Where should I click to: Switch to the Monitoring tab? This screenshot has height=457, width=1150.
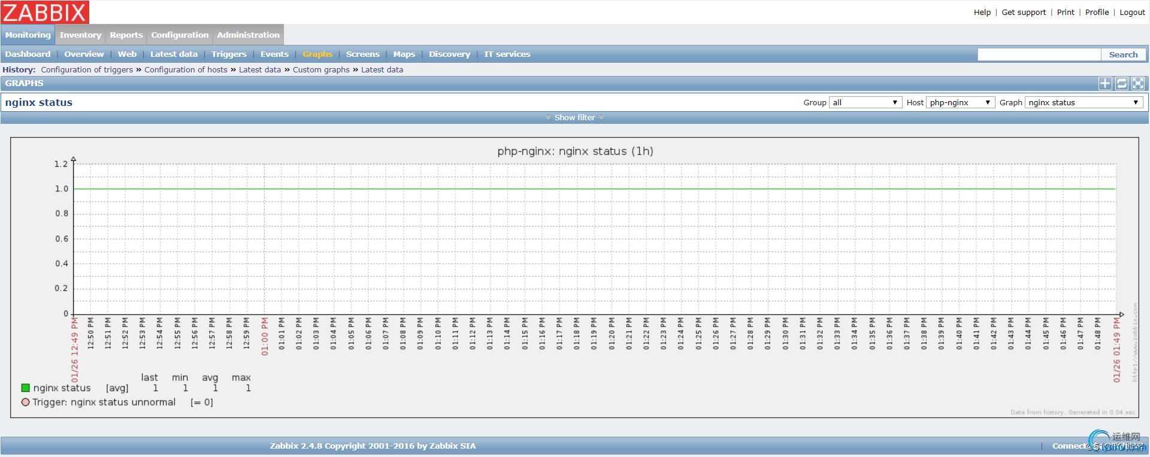click(x=28, y=35)
